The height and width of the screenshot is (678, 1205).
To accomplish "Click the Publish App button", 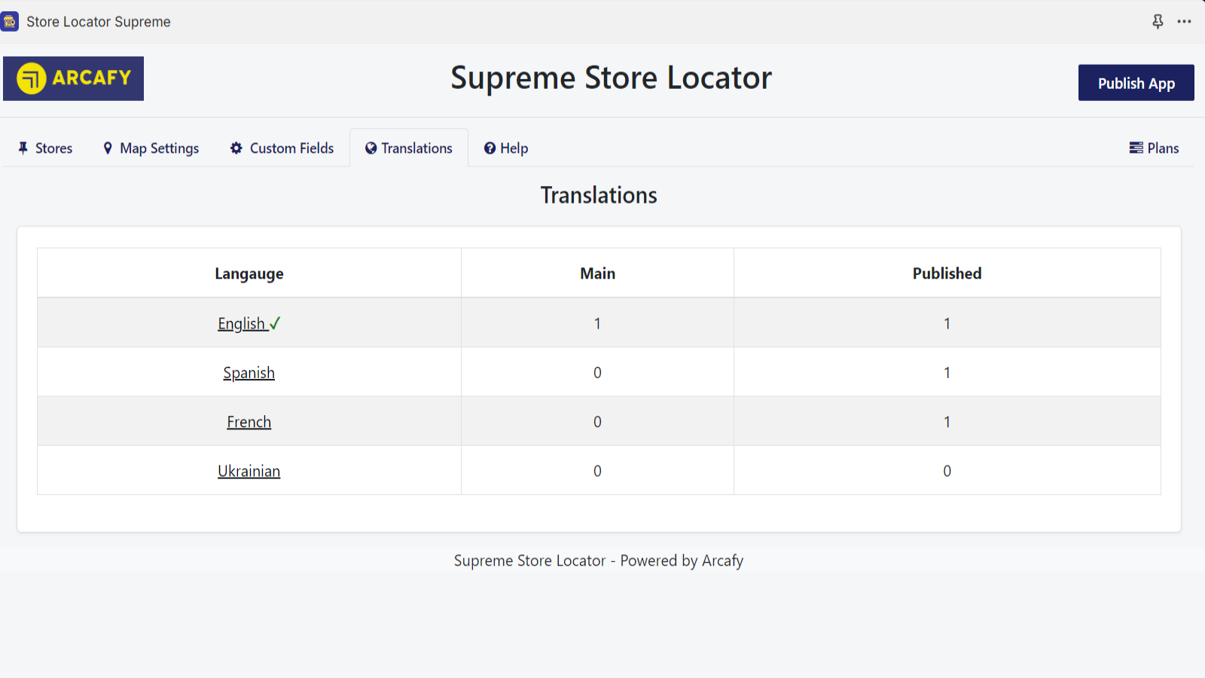I will (x=1136, y=83).
